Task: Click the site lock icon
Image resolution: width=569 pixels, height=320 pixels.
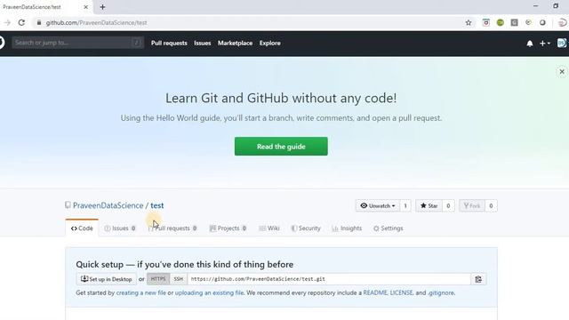Action: coord(39,22)
